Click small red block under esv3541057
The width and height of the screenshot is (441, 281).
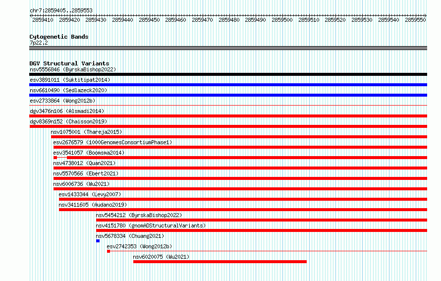coord(55,158)
